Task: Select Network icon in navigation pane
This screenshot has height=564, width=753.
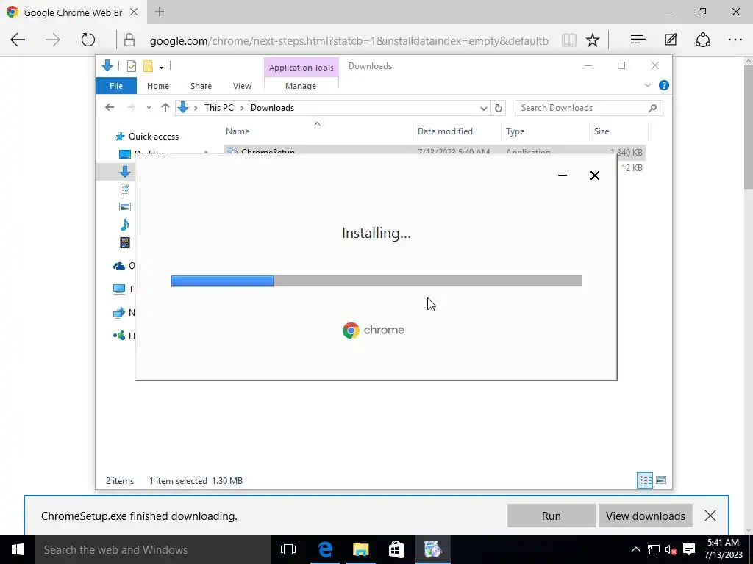Action: coord(119,313)
